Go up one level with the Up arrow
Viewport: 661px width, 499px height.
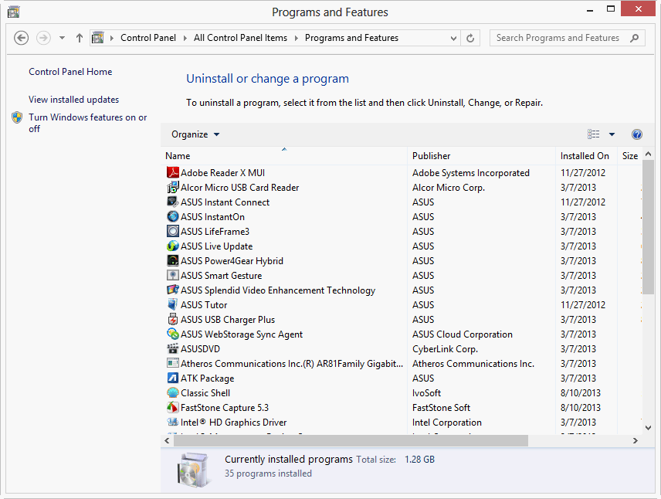pyautogui.click(x=80, y=38)
